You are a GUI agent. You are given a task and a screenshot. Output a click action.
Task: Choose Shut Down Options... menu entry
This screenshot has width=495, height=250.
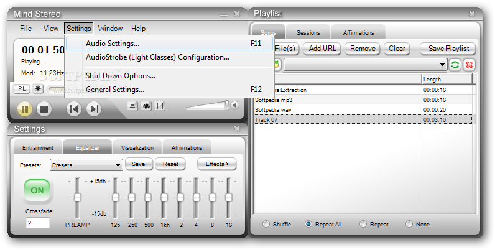click(x=170, y=76)
